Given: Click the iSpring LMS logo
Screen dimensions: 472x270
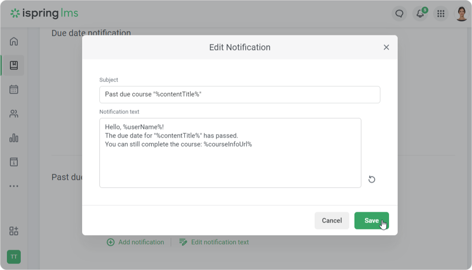Looking at the screenshot, I should 45,13.
